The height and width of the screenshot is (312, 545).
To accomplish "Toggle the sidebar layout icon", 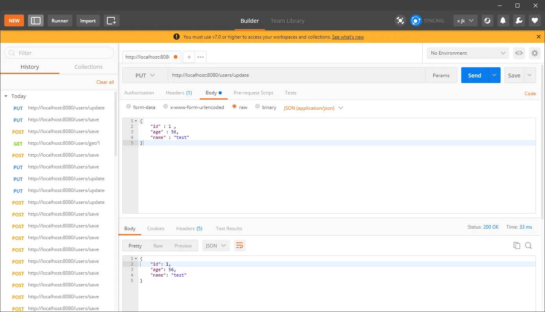I will tap(36, 20).
